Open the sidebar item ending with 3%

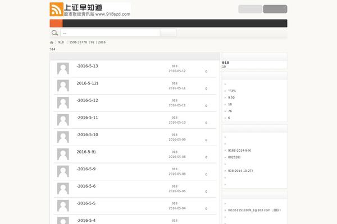[x=232, y=91]
